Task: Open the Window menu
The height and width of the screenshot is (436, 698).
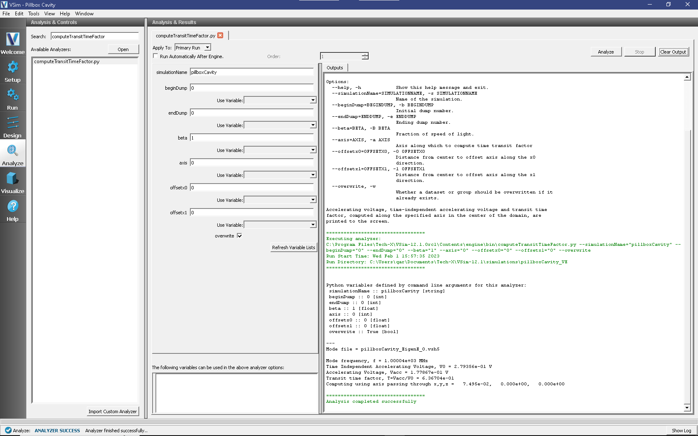Action: (x=84, y=14)
